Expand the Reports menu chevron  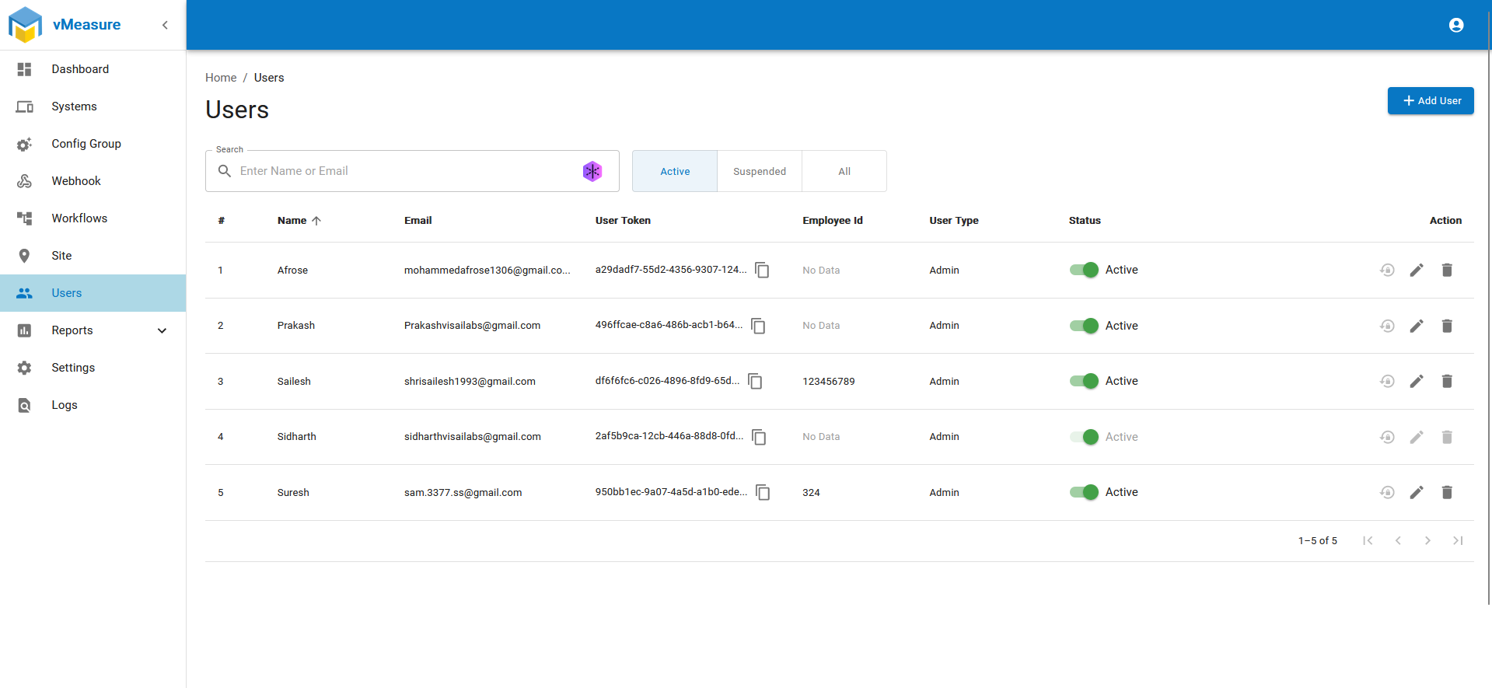coord(162,330)
